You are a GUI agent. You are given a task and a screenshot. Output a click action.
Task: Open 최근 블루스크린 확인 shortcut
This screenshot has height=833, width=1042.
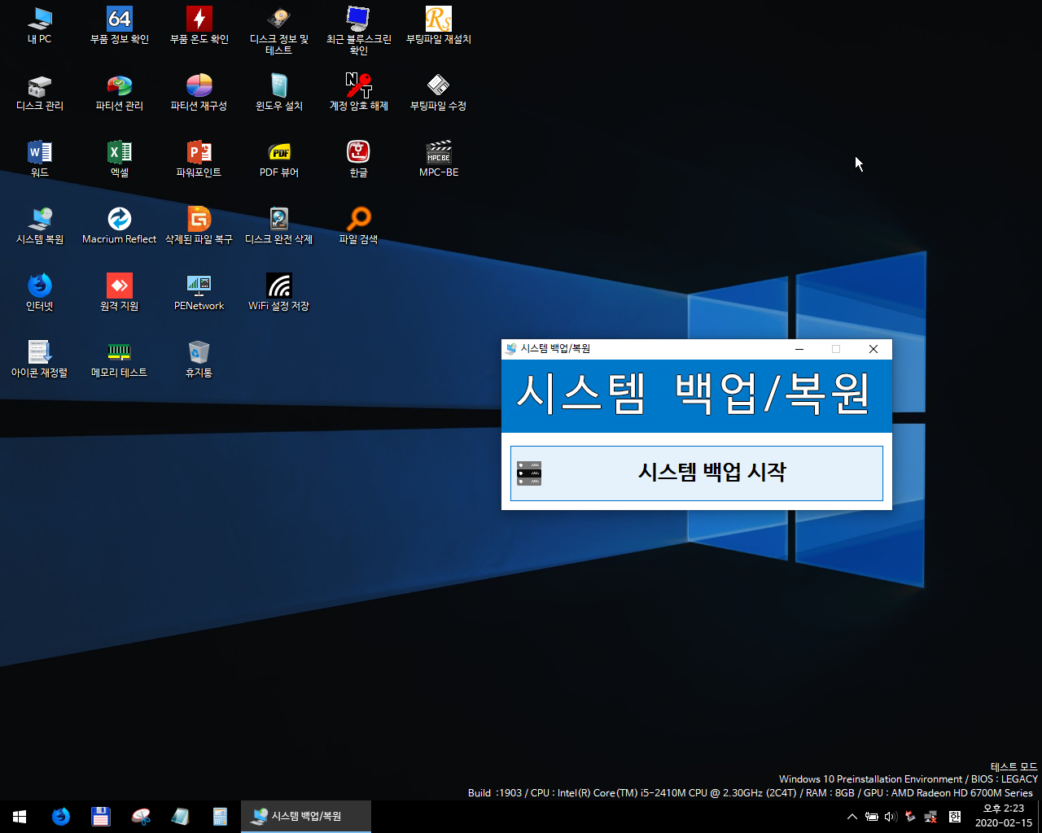359,31
